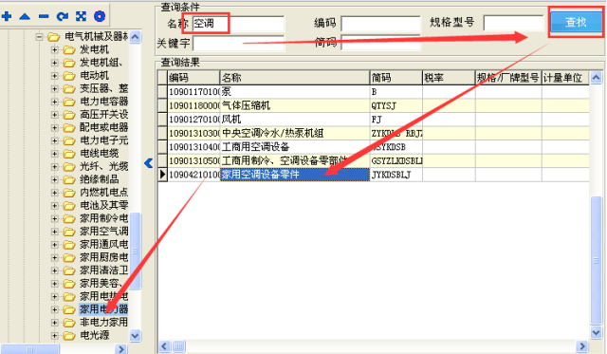The height and width of the screenshot is (354, 607).
Task: Select the 变压器、整 folder icon
Action: click(69, 88)
